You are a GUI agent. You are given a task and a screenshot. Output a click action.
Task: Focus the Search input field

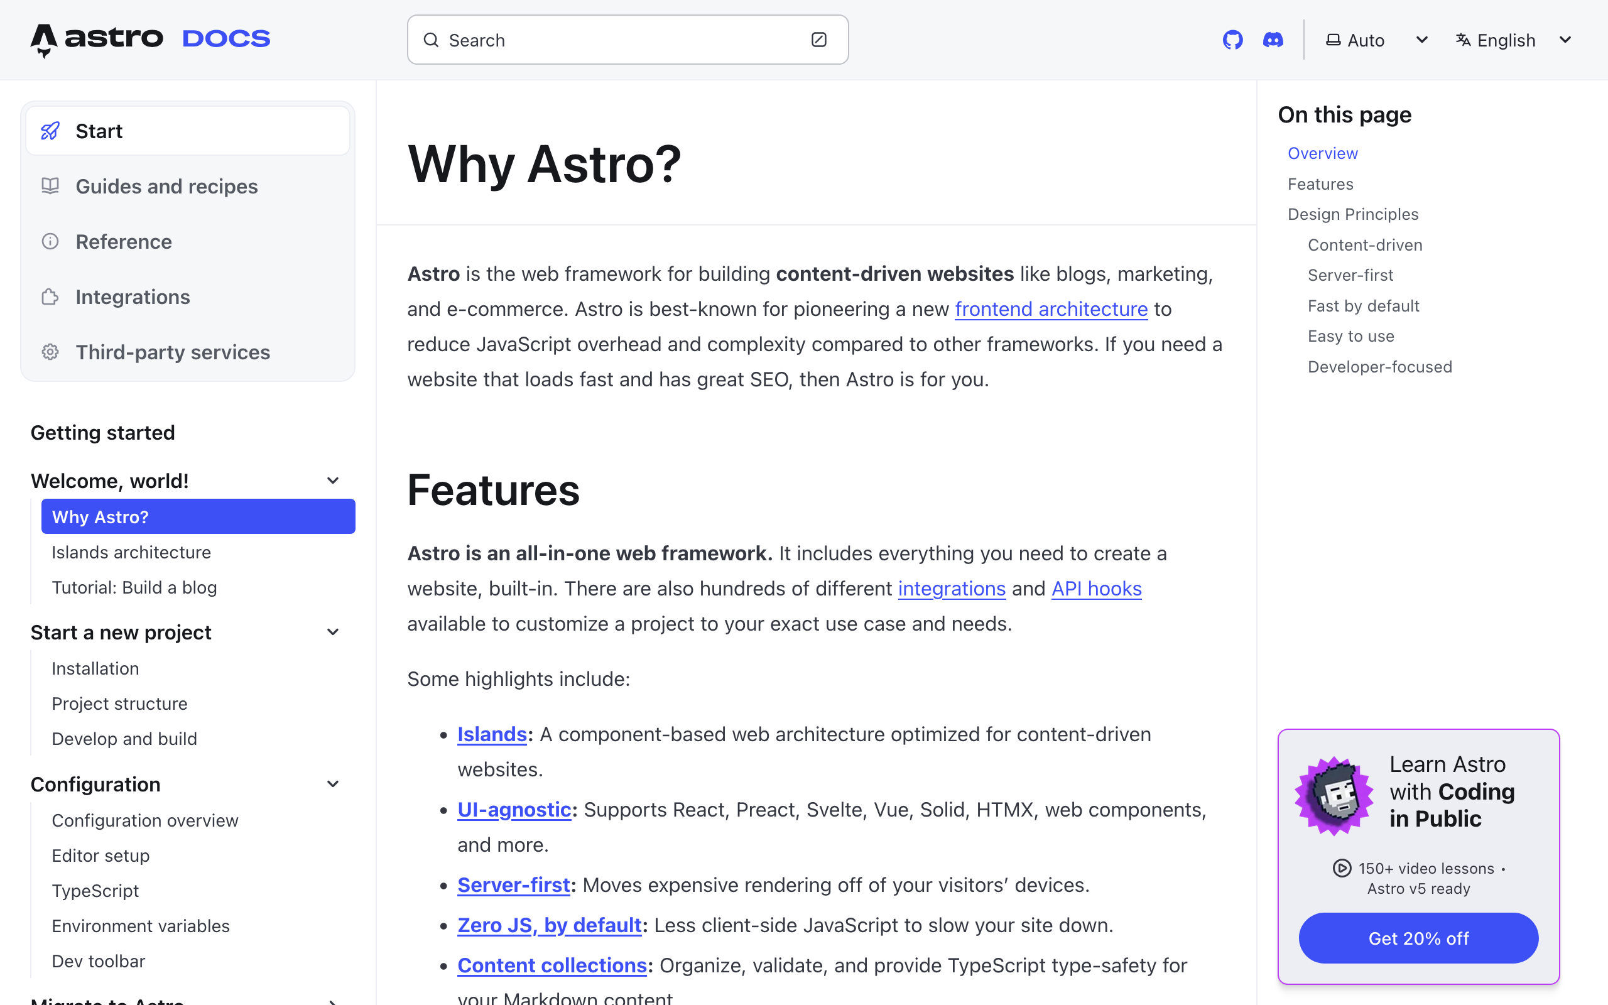pyautogui.click(x=628, y=40)
